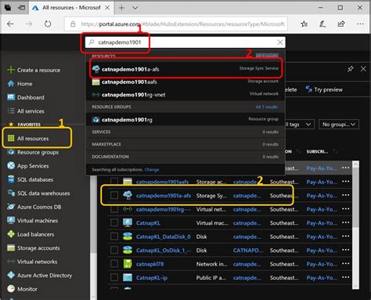Check the box for CatnapKL_OsDisk_1 row
This screenshot has height=300, width=371.
(114, 250)
